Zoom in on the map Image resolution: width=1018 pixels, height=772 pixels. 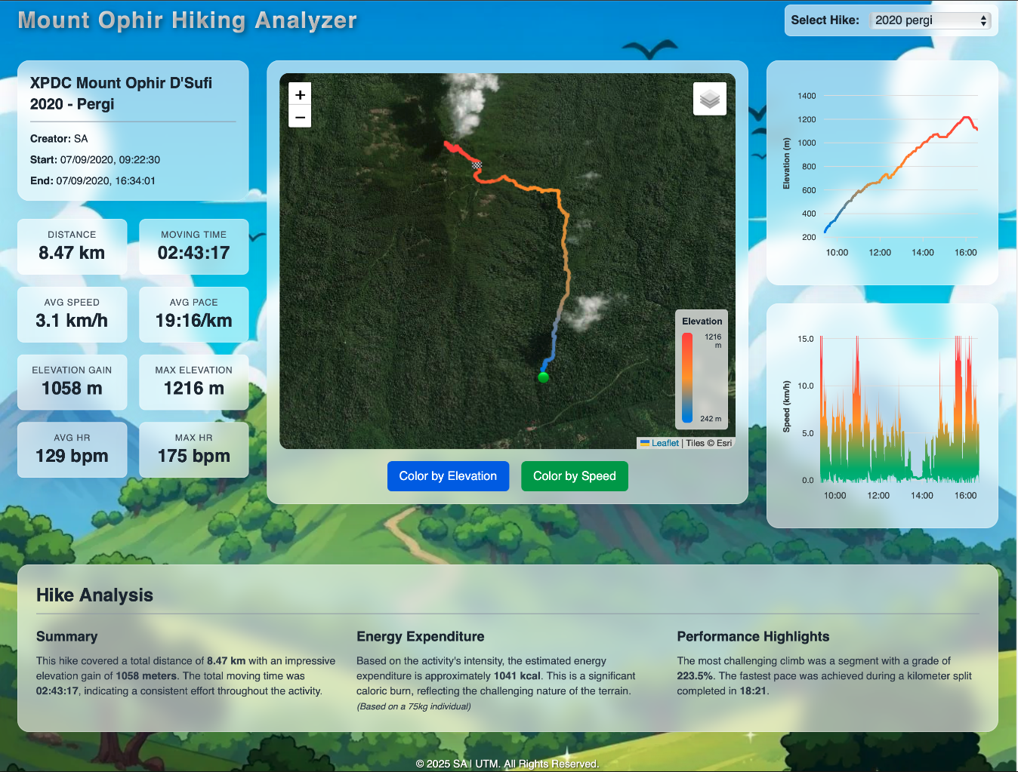coord(300,94)
